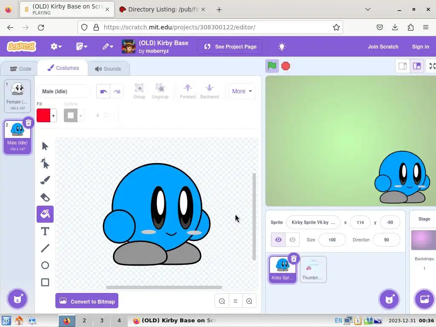
Task: Open the Settings gear menu
Action: pos(56,46)
